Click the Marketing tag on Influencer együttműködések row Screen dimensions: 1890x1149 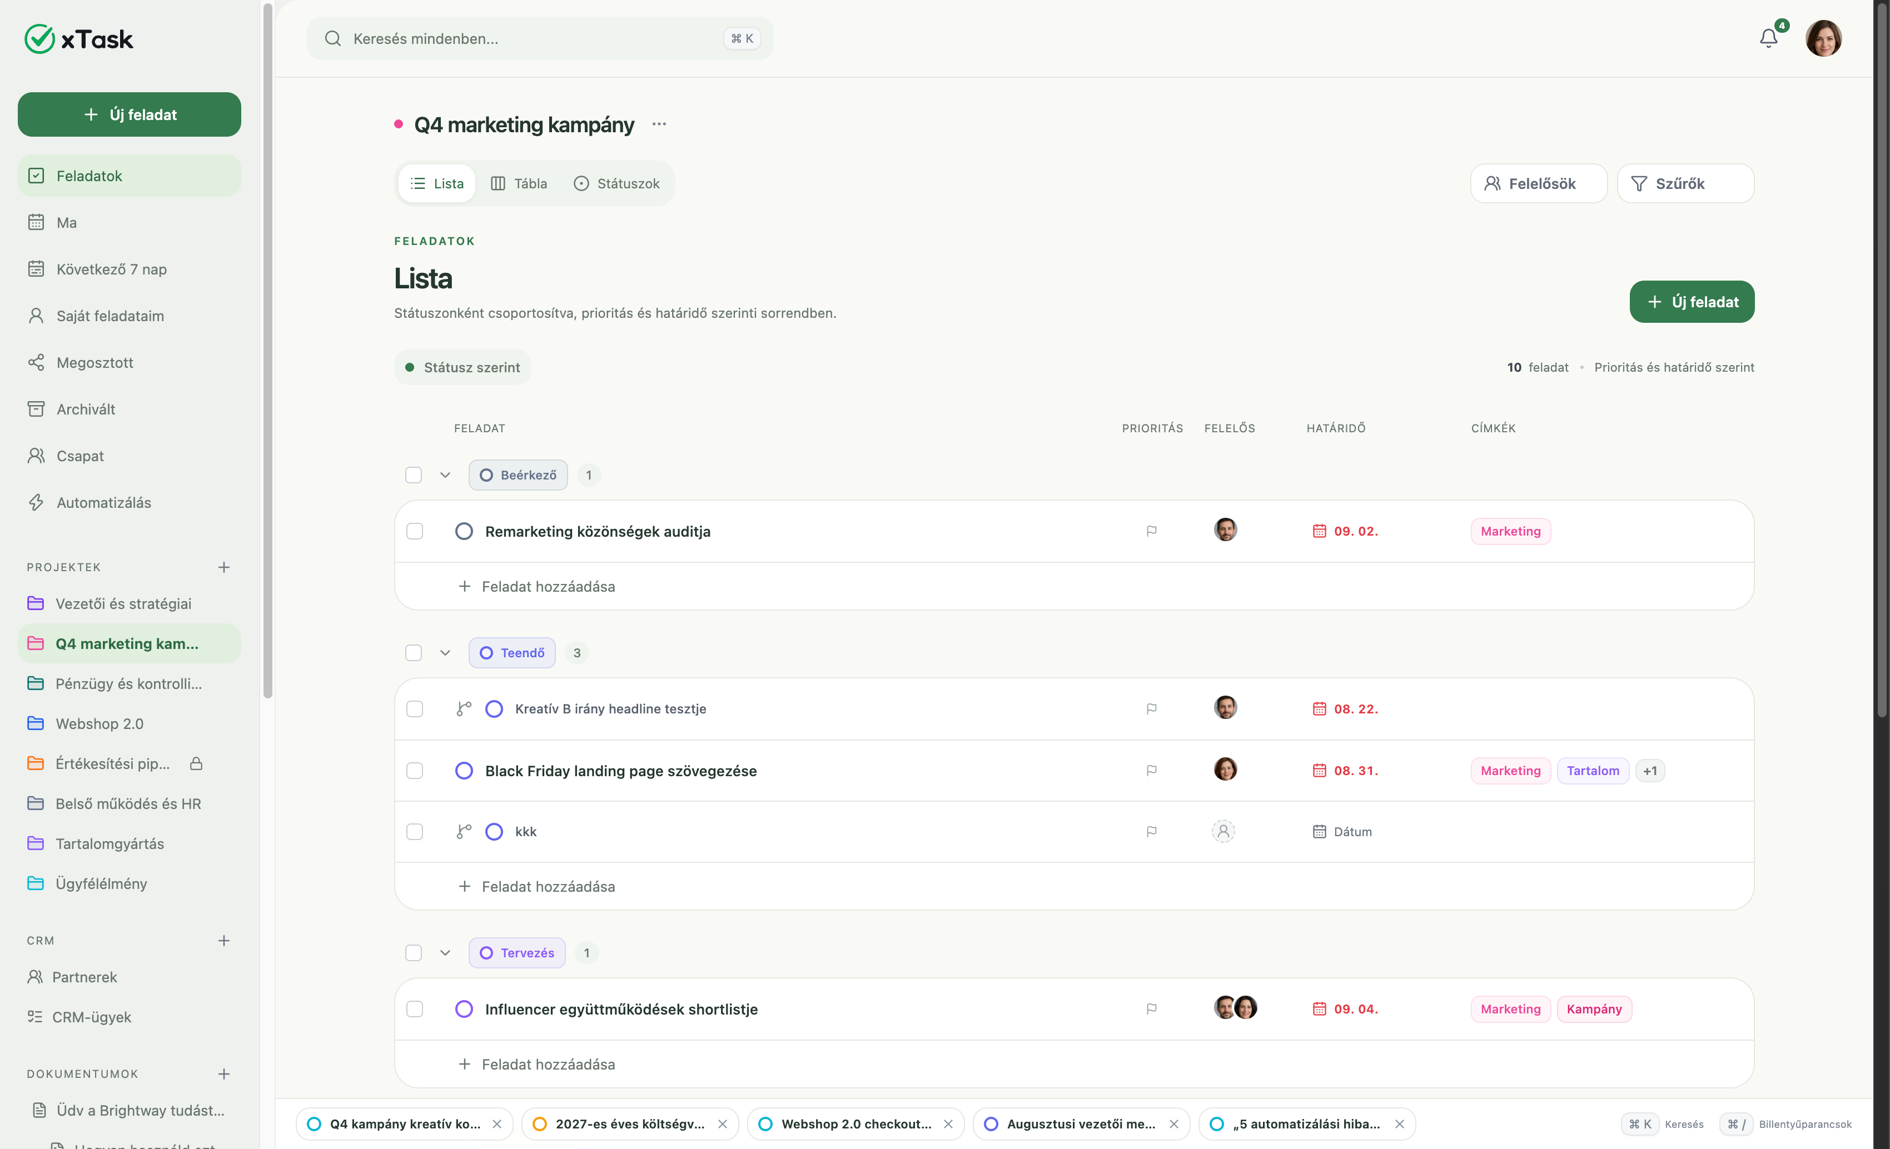1510,1010
